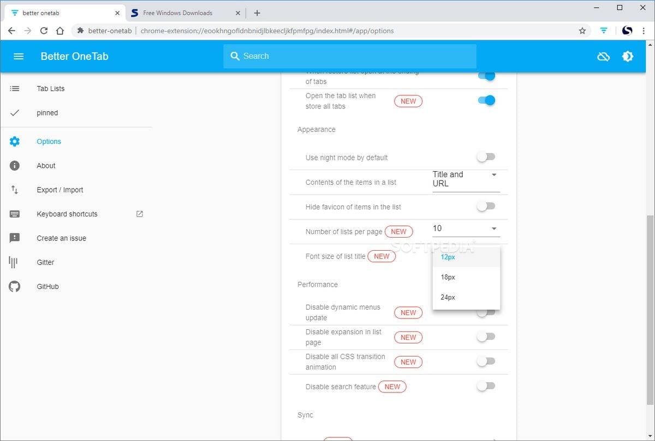The image size is (655, 441).
Task: Toggle 'Disable expansion in list page' switch
Action: click(486, 337)
